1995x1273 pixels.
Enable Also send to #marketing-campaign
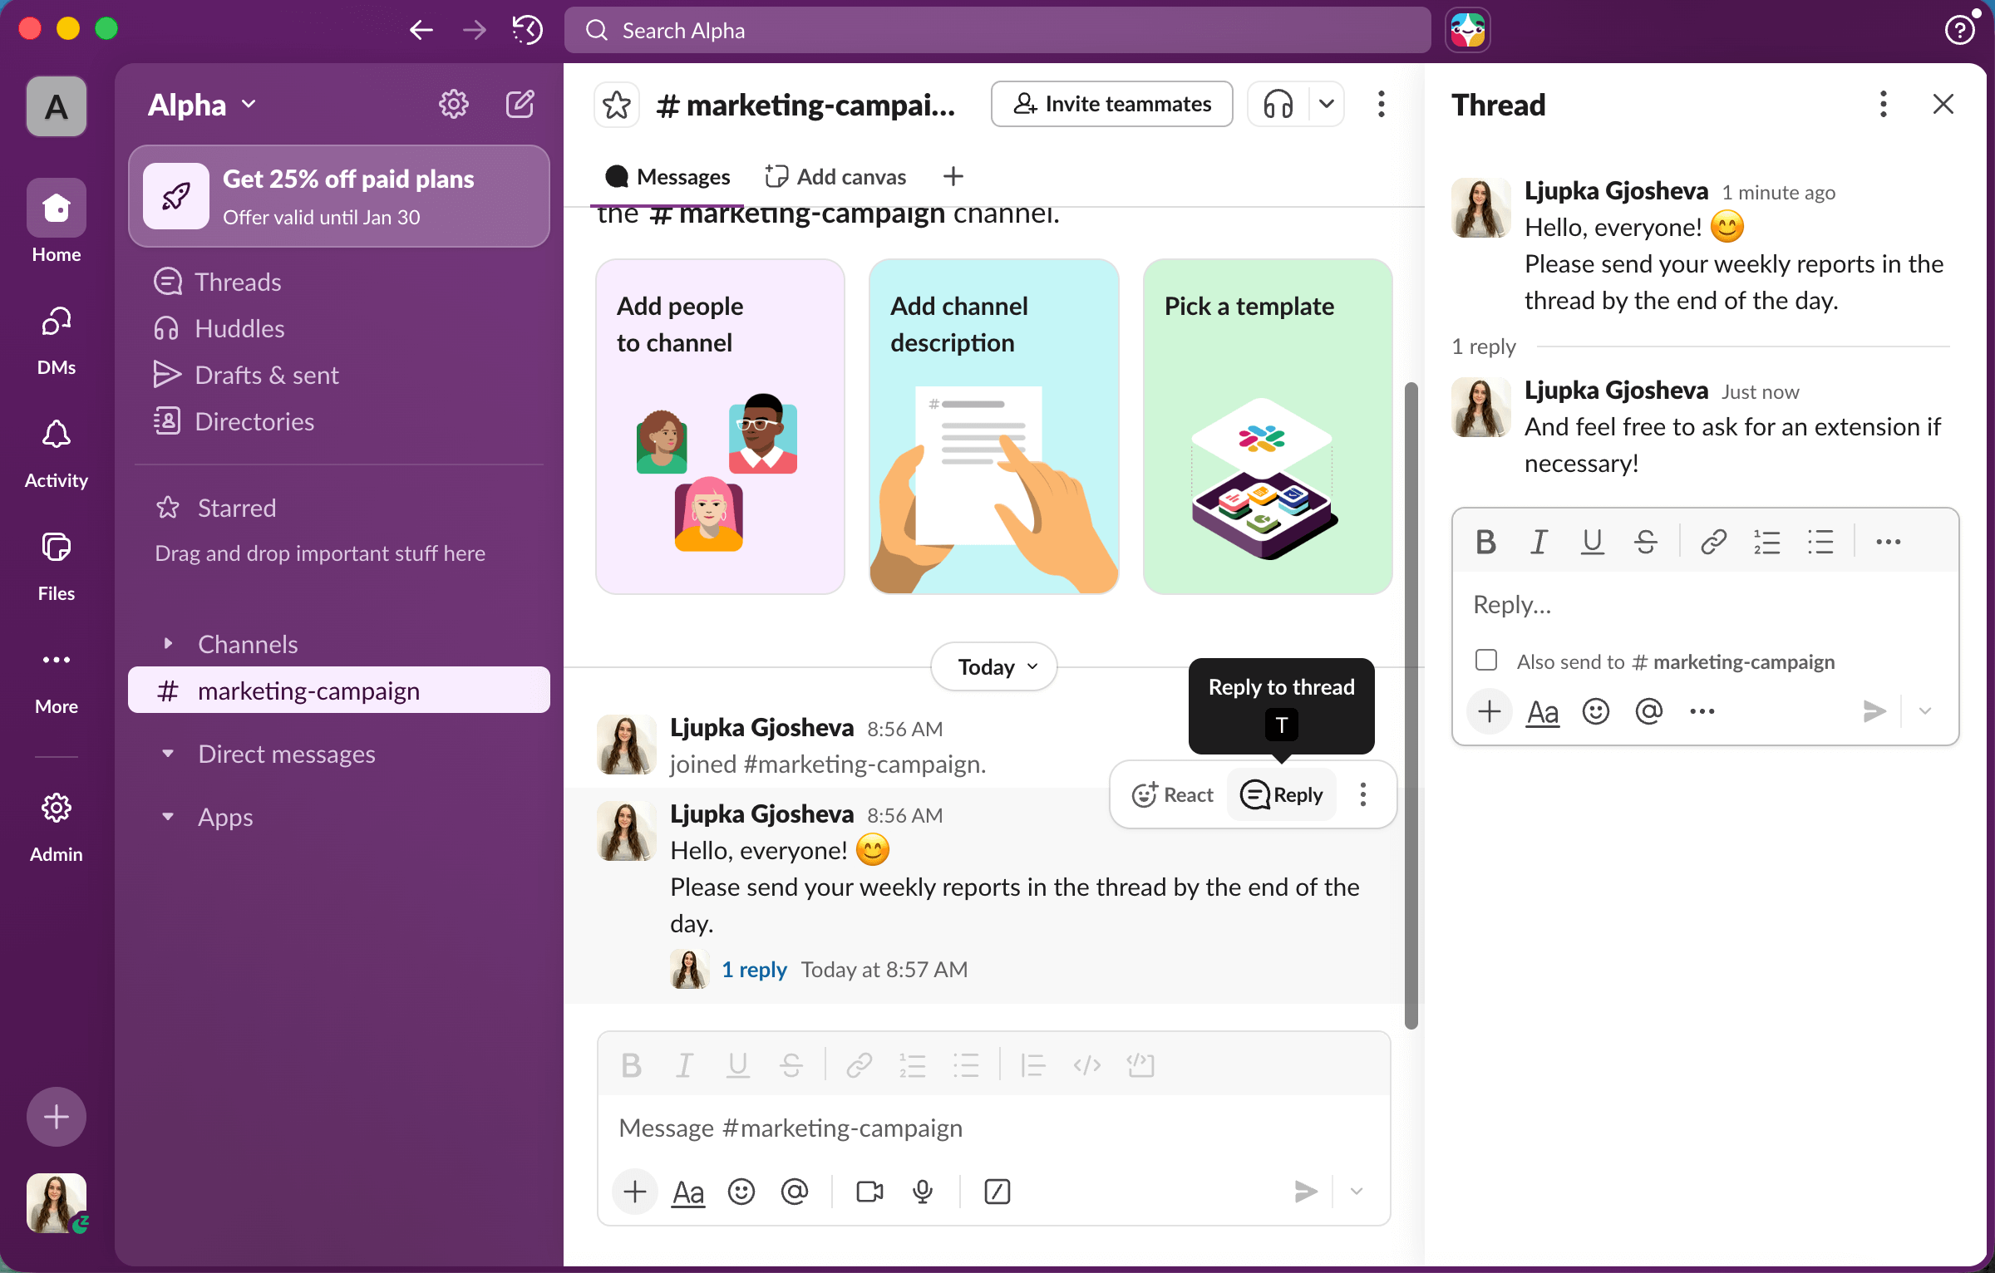(1486, 659)
